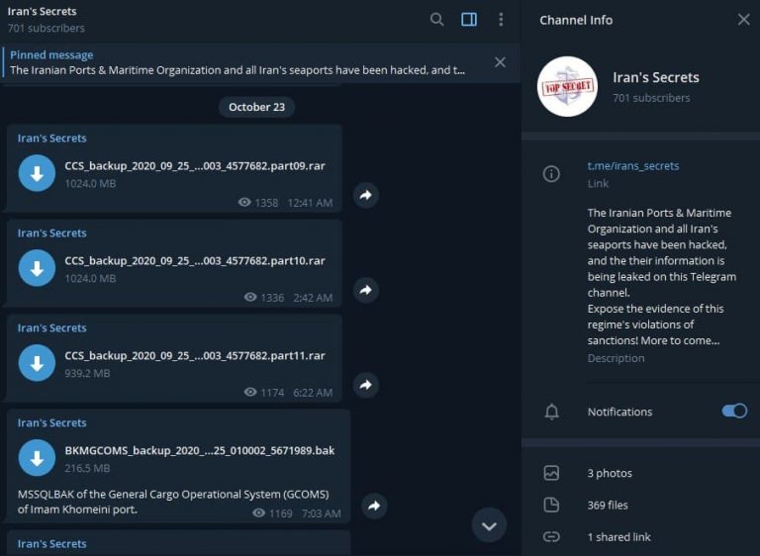This screenshot has height=556, width=760.
Task: Download the part11.rar file
Action: [37, 363]
